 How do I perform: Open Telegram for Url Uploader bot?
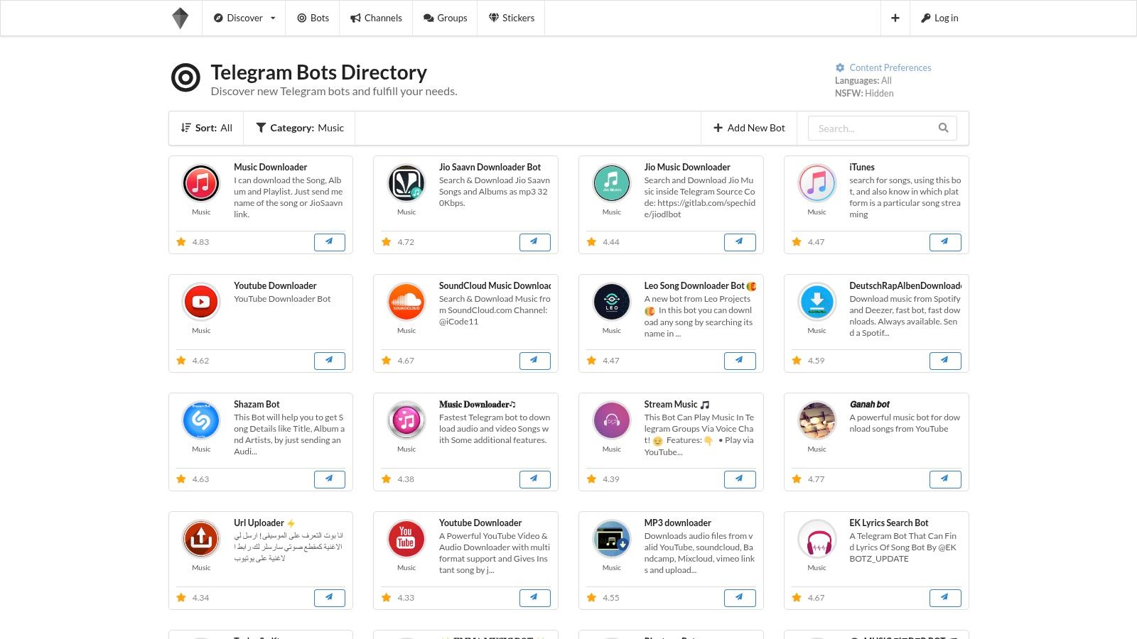[x=330, y=598]
